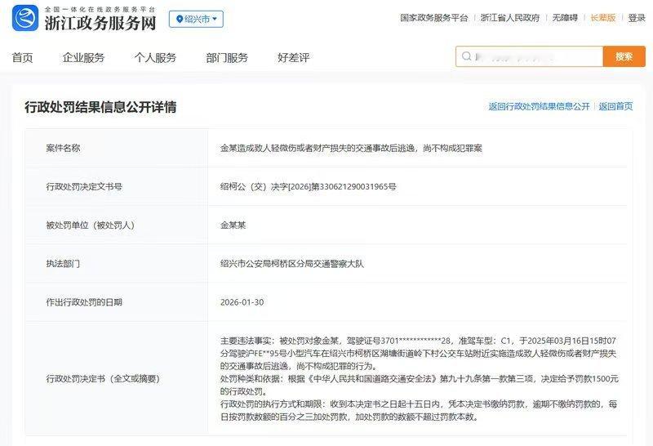The height and width of the screenshot is (446, 653).
Task: Click the orange 搜索 button
Action: [624, 56]
